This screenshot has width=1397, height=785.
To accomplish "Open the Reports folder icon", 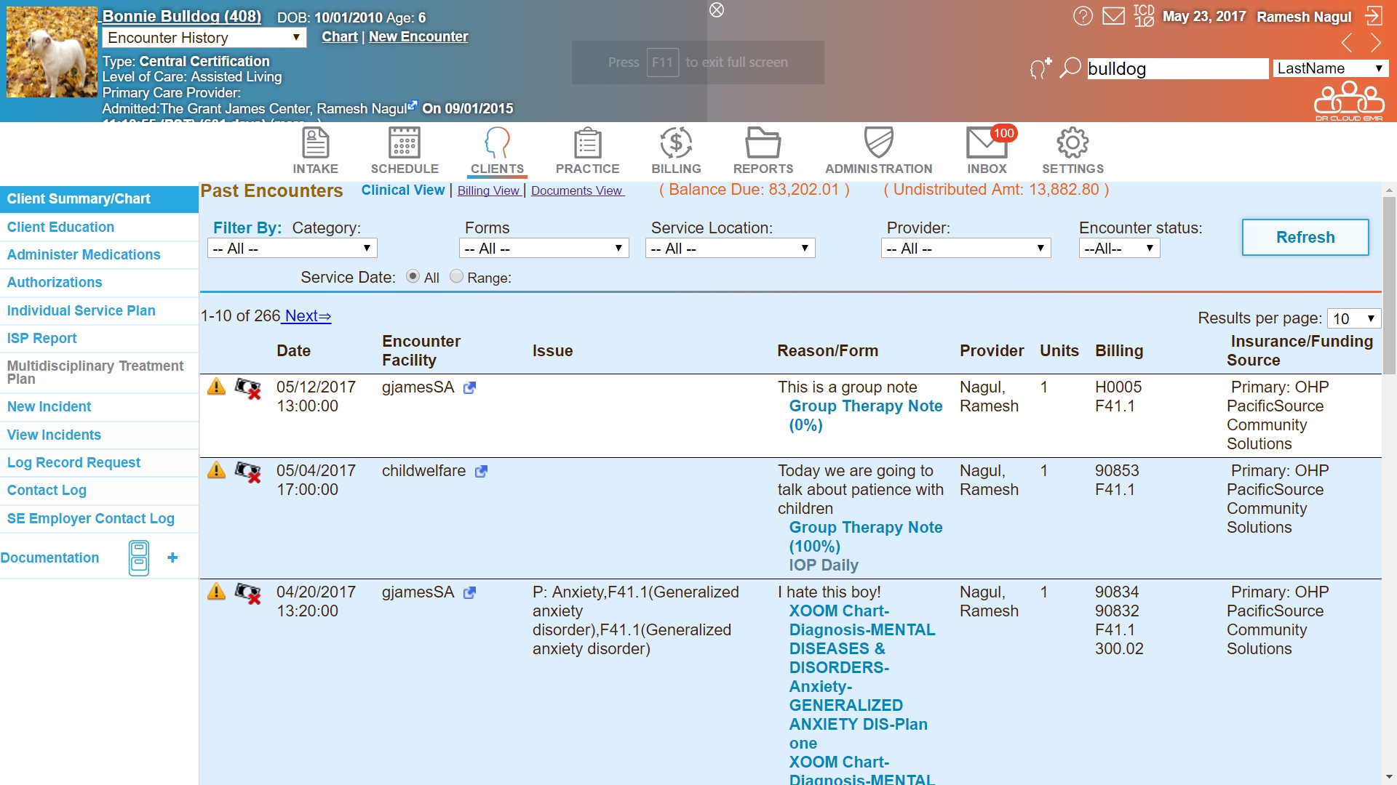I will (763, 144).
